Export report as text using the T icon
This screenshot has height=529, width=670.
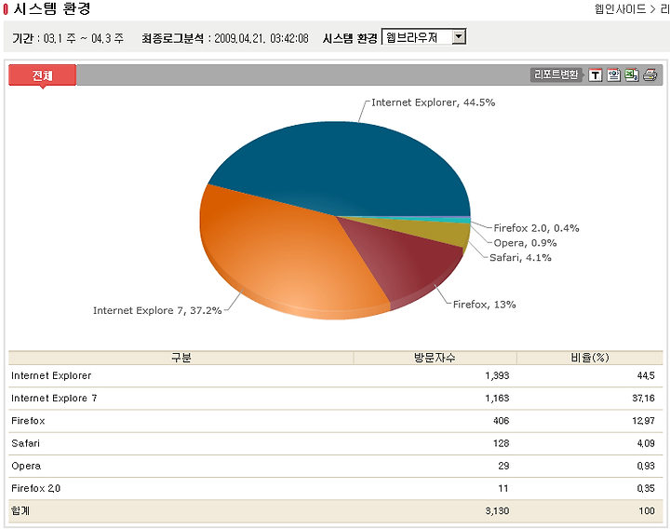point(596,75)
